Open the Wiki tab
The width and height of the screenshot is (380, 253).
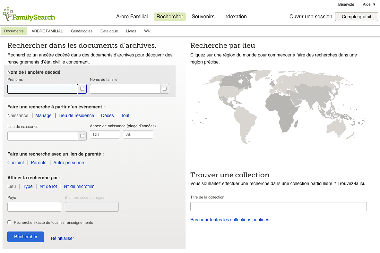[148, 31]
